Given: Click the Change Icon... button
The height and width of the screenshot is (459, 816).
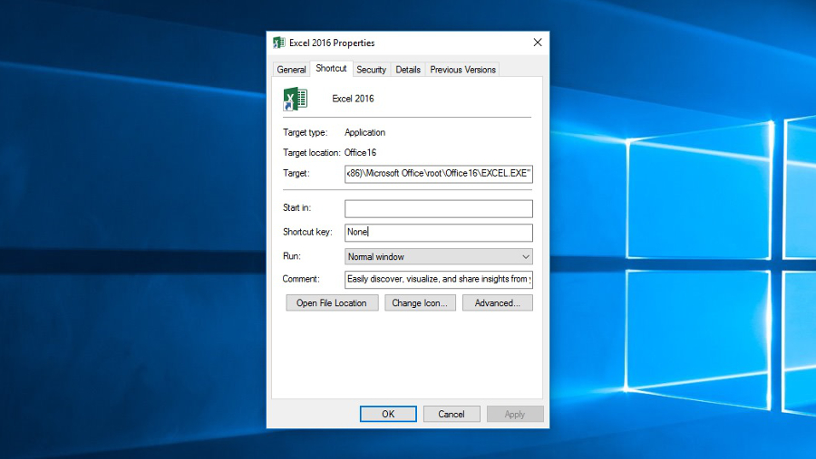Looking at the screenshot, I should click(420, 303).
